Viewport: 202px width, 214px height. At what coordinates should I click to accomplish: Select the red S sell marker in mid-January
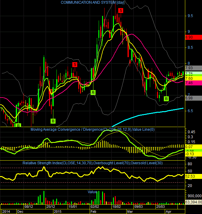pos(75,65)
